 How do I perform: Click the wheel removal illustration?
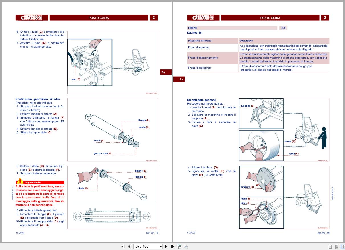(261, 146)
